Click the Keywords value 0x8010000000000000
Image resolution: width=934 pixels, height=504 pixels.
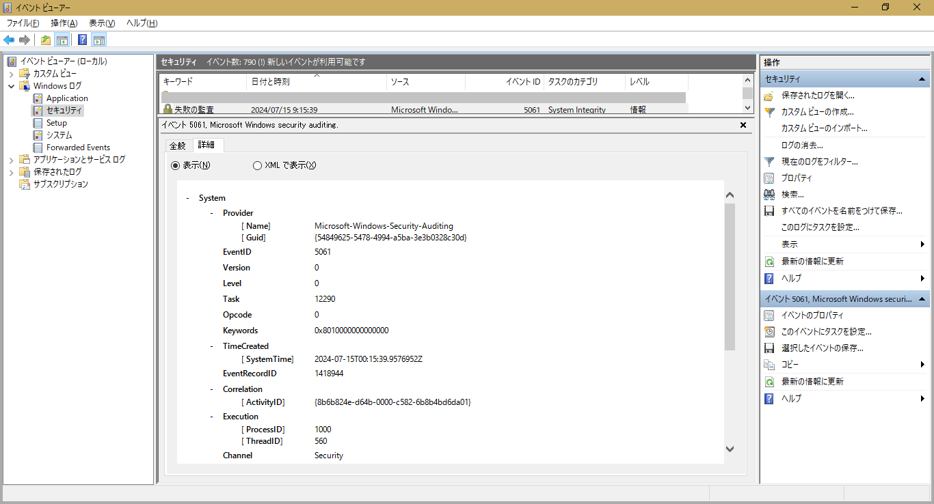coord(351,331)
